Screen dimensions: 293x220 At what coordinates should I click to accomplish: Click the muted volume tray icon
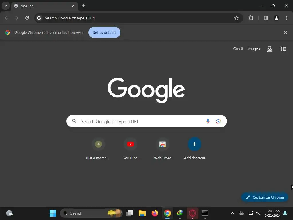[258, 213]
